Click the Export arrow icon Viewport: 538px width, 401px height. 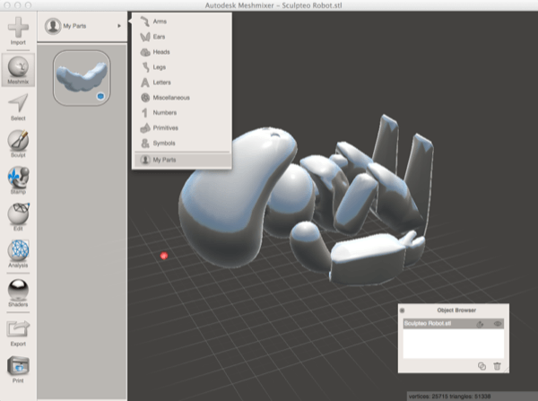pyautogui.click(x=18, y=328)
